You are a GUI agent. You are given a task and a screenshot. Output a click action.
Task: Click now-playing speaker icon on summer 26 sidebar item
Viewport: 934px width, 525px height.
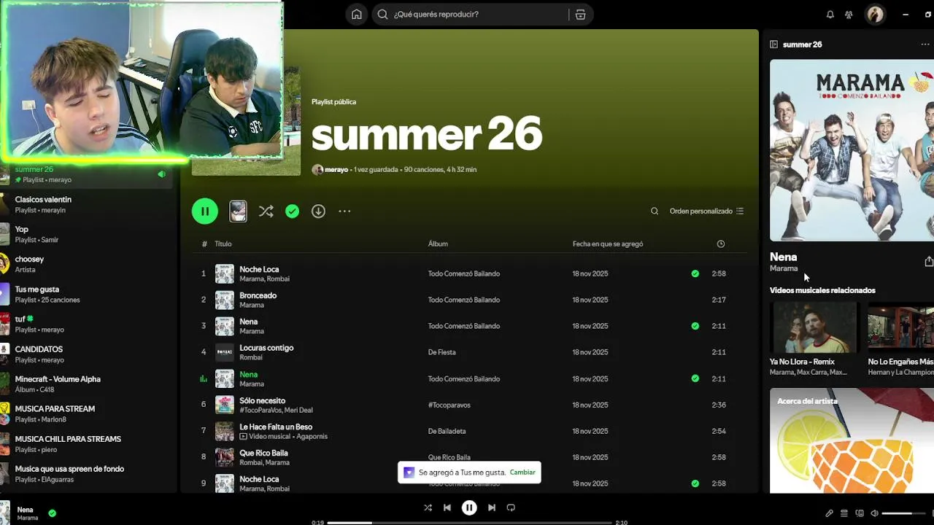coord(161,174)
